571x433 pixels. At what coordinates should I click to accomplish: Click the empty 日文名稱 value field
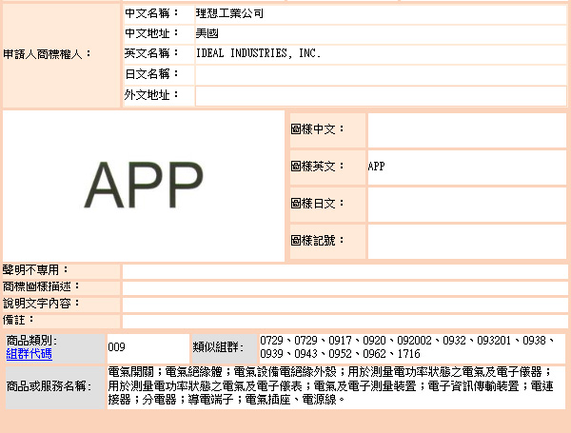coord(381,75)
